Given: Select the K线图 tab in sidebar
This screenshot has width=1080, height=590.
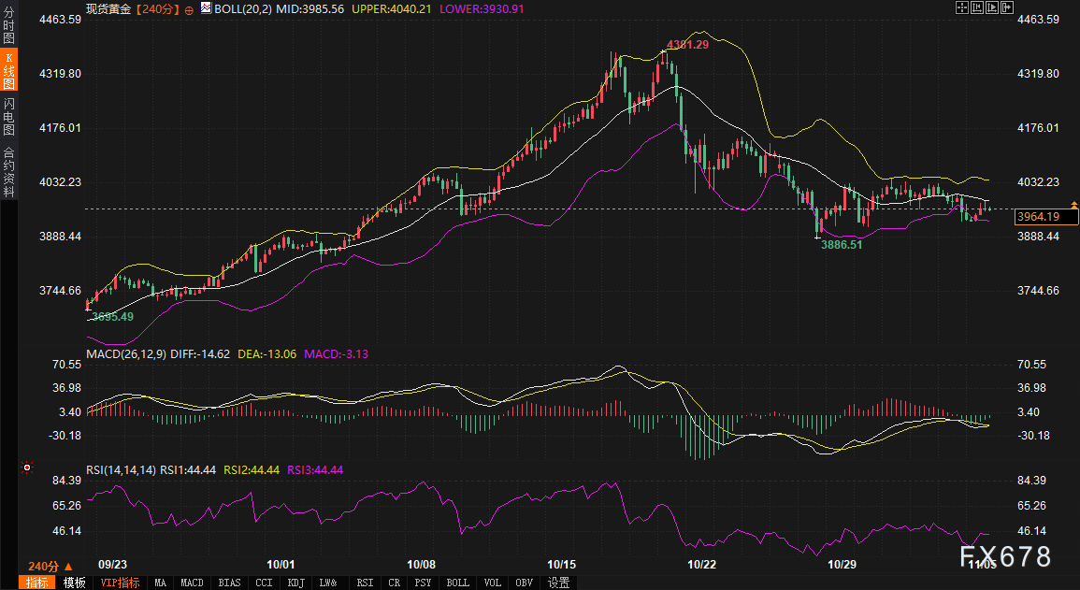Looking at the screenshot, I should 8,71.
